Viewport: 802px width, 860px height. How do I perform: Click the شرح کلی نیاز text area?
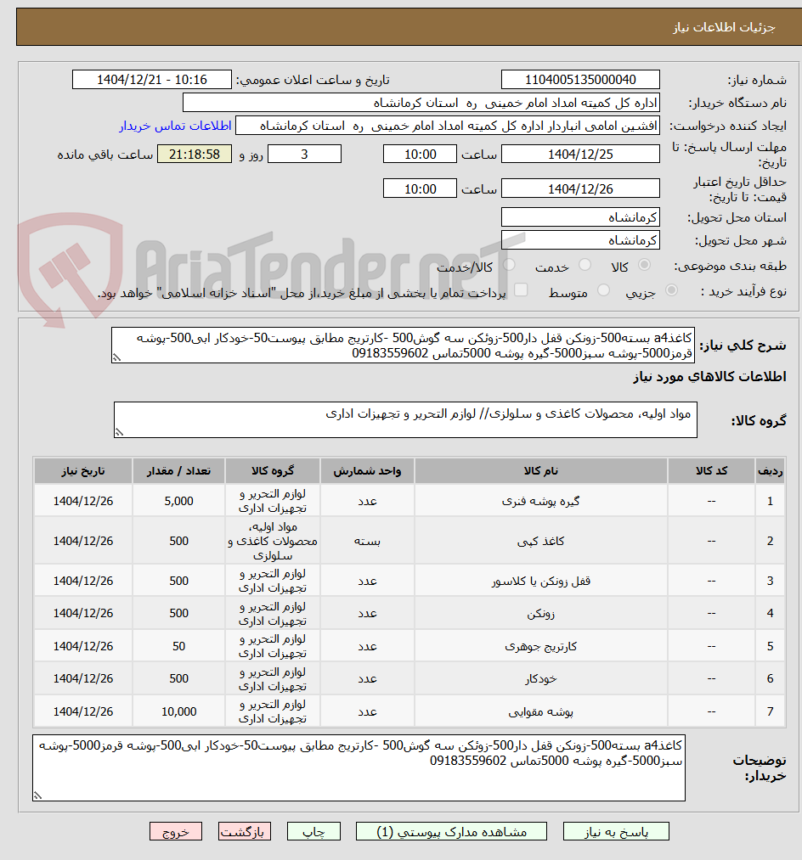coord(403,346)
